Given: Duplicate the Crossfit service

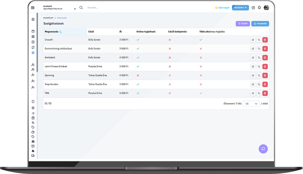Looking at the screenshot, I should pos(259,40).
